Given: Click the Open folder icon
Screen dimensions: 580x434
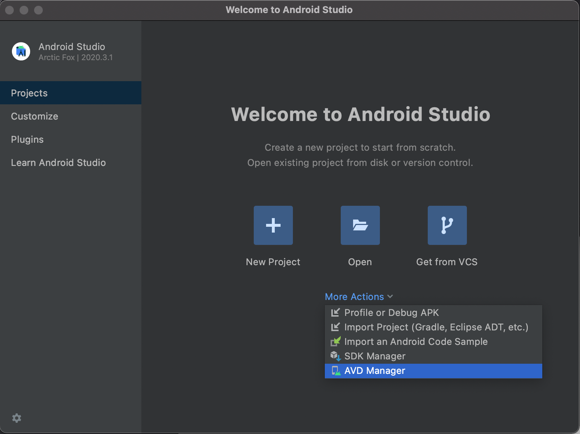Looking at the screenshot, I should coord(360,225).
